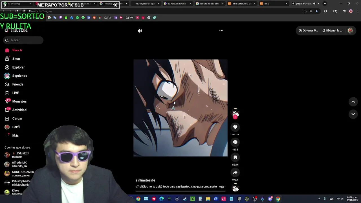
Task: Like the video with heart icon
Action: pyautogui.click(x=235, y=127)
